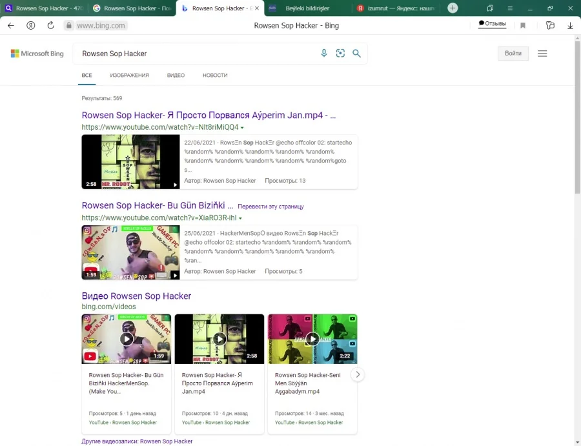Click the Войти sign-in button
This screenshot has height=446, width=581.
tap(513, 54)
